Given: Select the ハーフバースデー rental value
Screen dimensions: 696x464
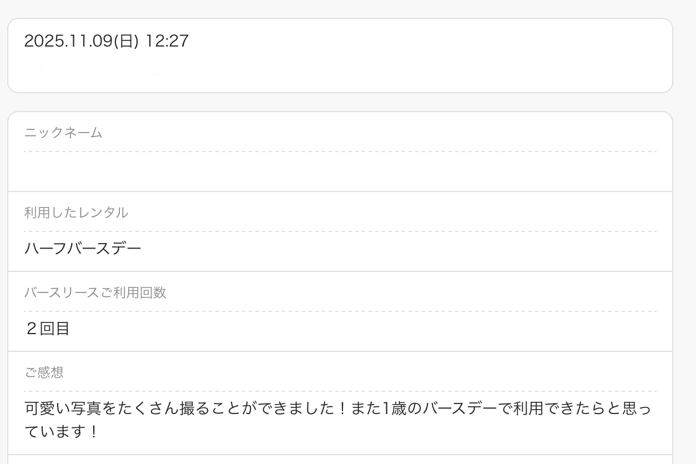Looking at the screenshot, I should 83,248.
